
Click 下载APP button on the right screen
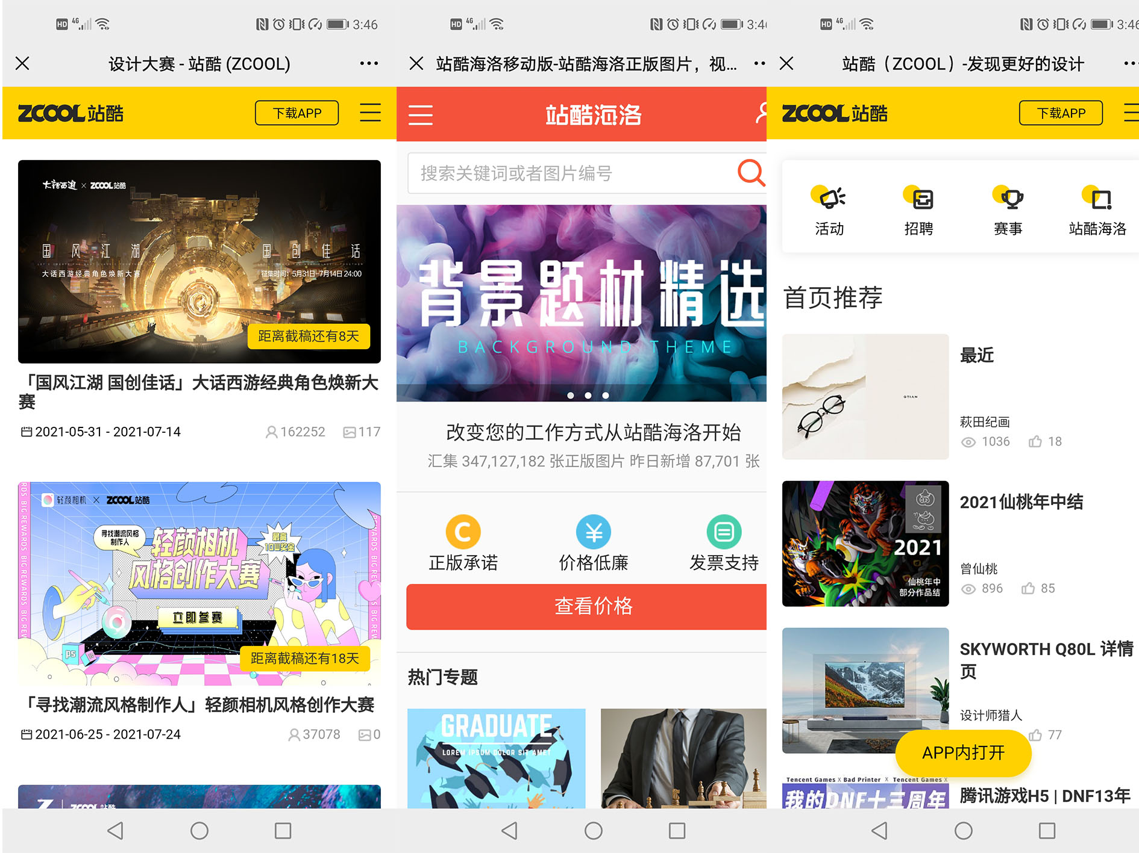point(1061,113)
